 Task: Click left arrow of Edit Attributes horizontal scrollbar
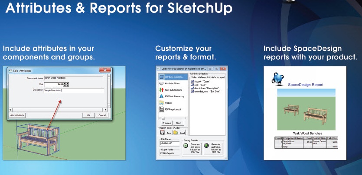(x=10, y=110)
